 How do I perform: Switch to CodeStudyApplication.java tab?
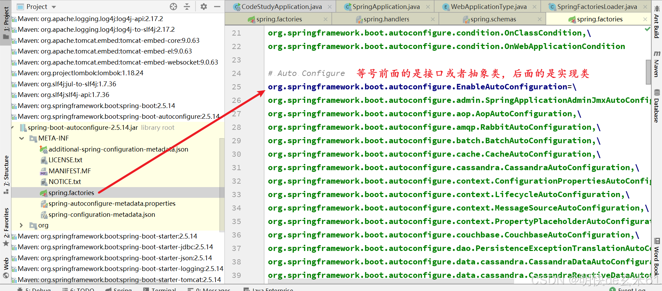pos(282,7)
